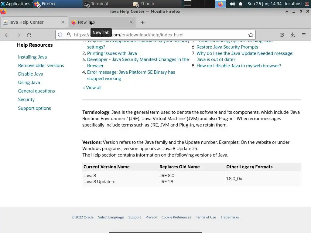Reload the current page

point(29,35)
